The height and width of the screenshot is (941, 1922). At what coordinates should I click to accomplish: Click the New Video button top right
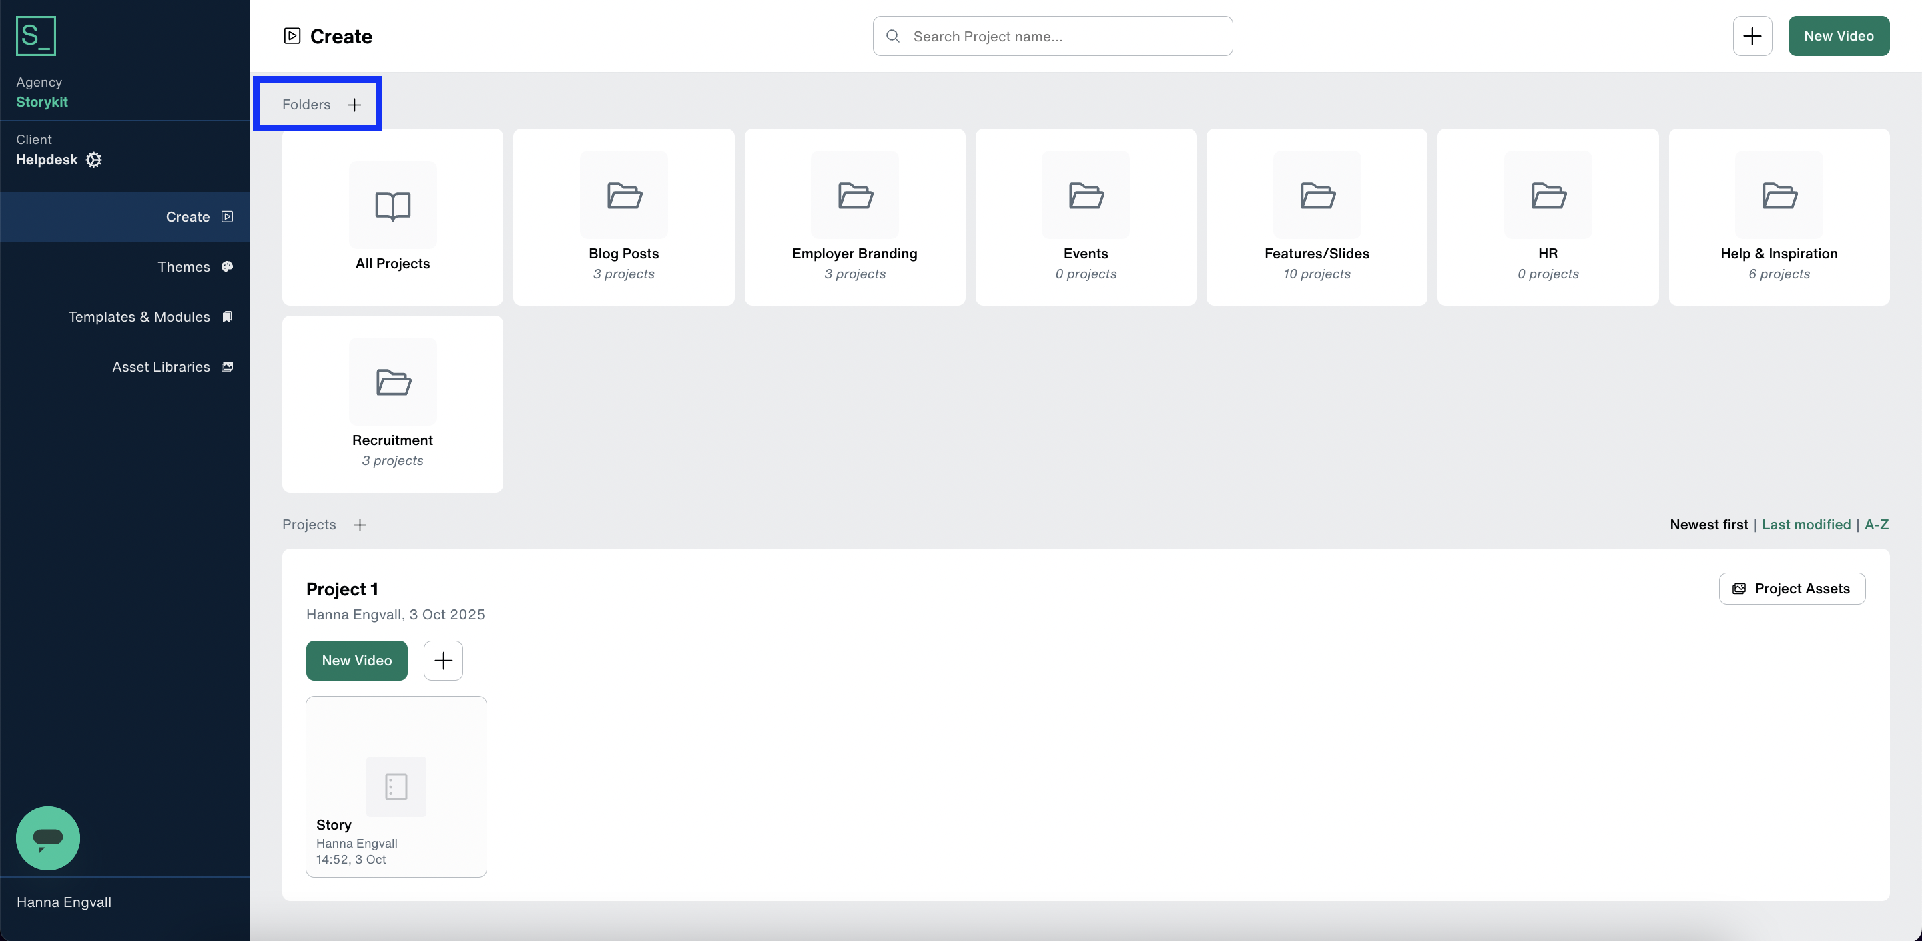coord(1839,35)
